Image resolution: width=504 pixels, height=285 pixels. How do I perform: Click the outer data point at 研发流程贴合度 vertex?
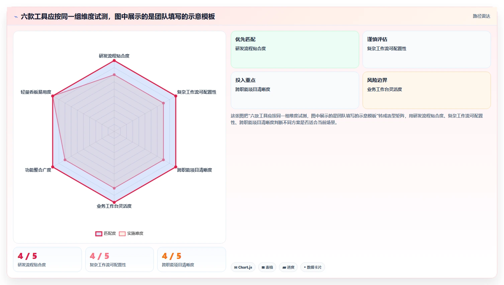pyautogui.click(x=114, y=61)
